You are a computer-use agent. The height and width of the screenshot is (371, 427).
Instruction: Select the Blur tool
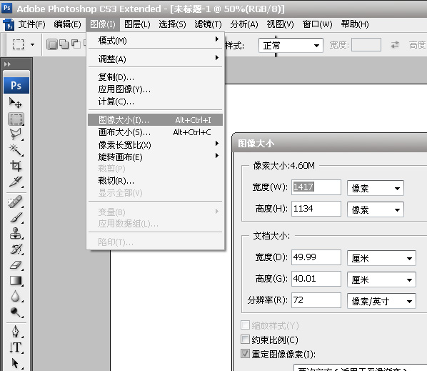point(16,297)
